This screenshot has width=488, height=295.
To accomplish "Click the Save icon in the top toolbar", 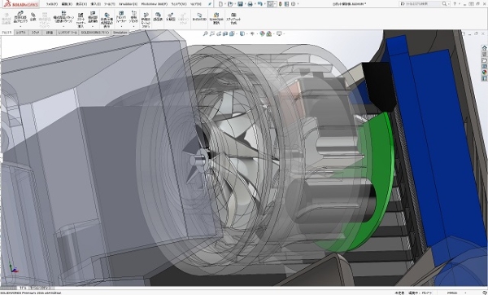I will 240,4.
